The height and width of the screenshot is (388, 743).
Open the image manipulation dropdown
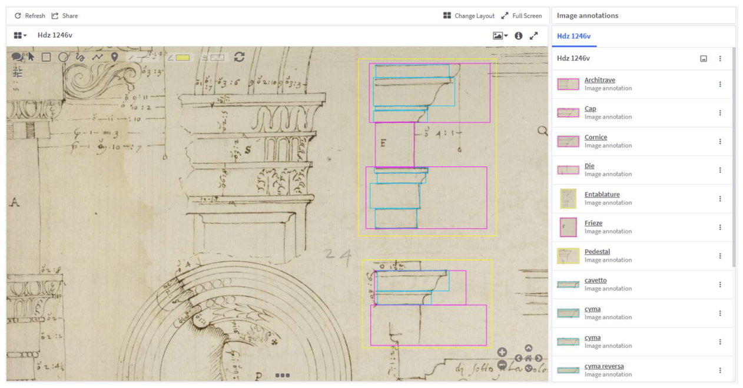[x=500, y=36]
